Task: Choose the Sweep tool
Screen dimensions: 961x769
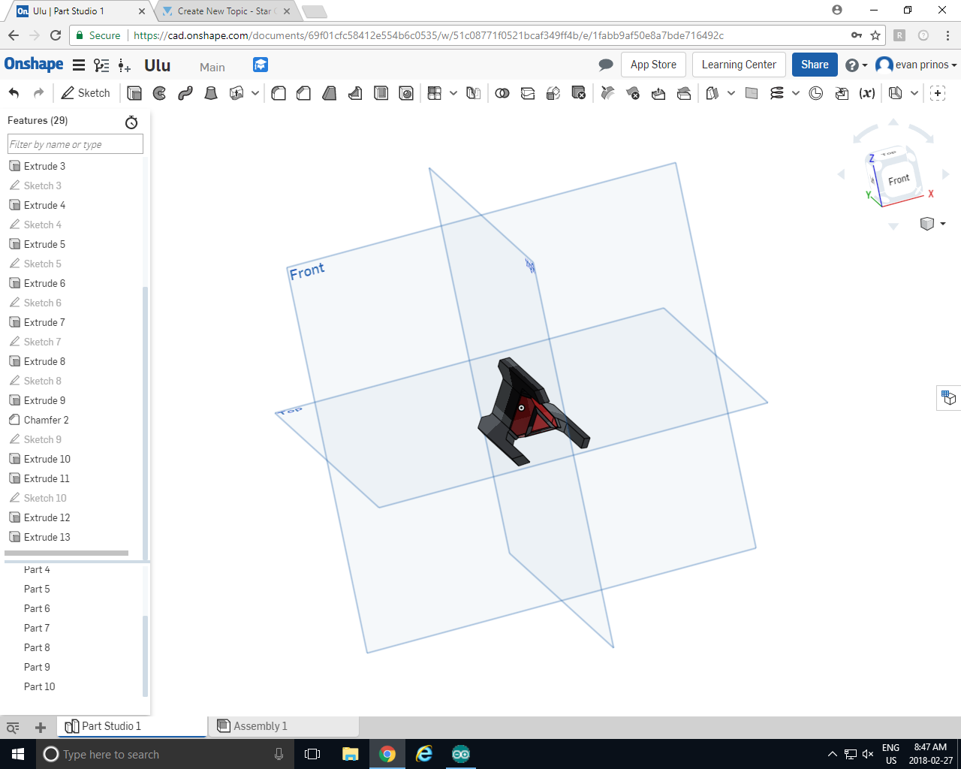Action: coord(185,93)
